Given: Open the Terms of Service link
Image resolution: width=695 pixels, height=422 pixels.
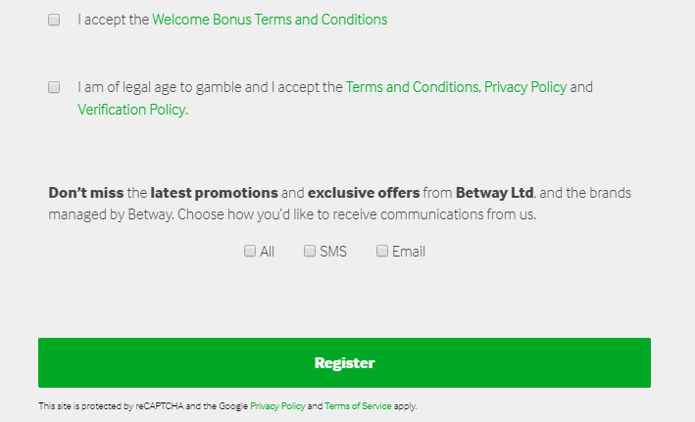Looking at the screenshot, I should [x=358, y=406].
